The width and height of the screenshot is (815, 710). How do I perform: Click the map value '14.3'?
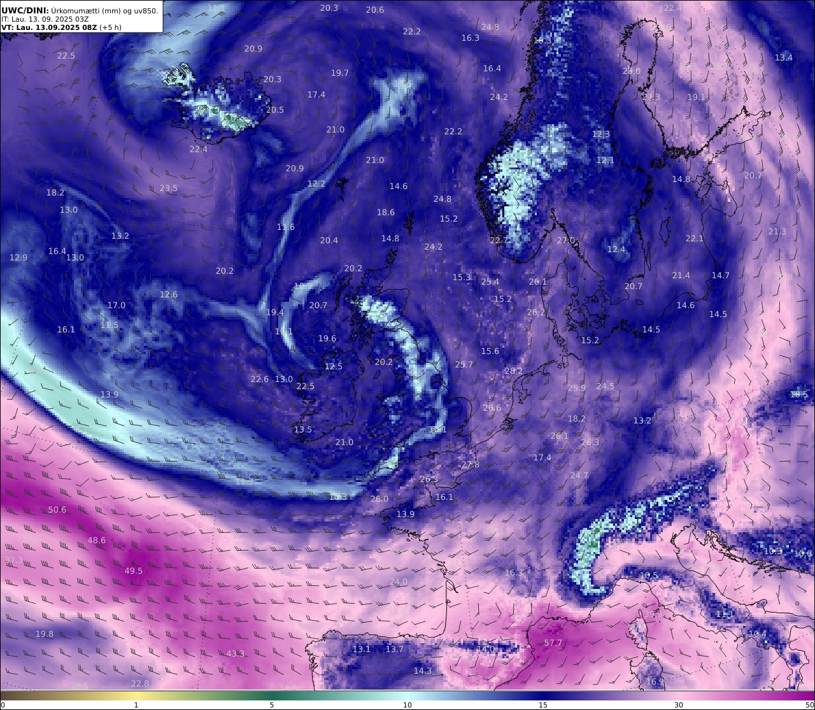click(x=423, y=671)
